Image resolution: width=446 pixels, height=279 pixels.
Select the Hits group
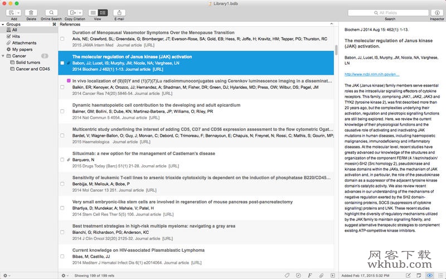tap(29, 36)
